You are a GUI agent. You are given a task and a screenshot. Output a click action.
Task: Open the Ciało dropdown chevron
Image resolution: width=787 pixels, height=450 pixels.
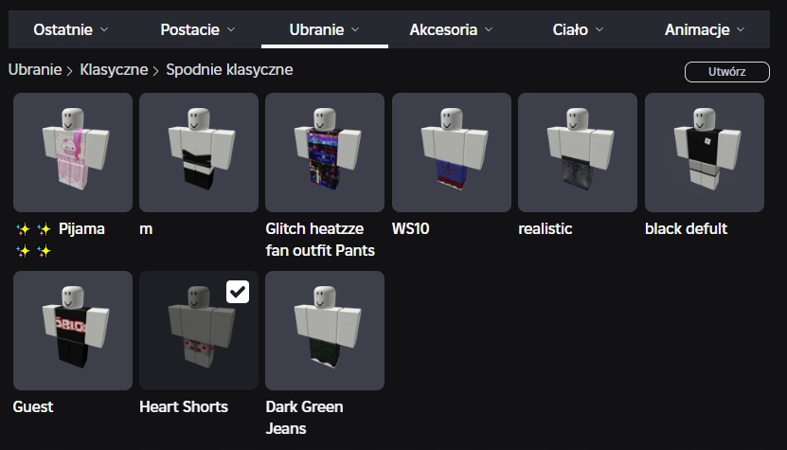599,29
